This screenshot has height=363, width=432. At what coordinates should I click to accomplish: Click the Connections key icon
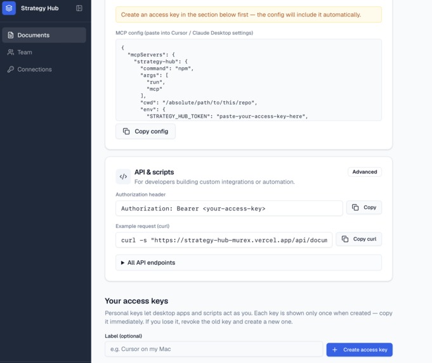coord(11,69)
